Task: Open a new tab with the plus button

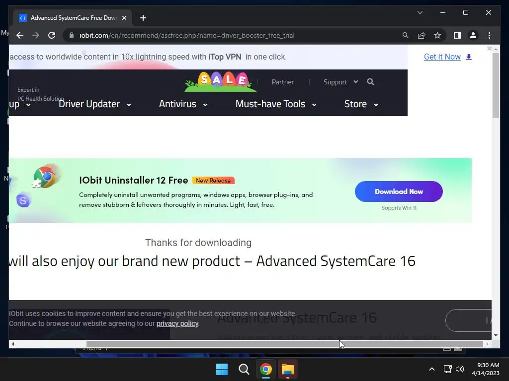Action: [143, 18]
